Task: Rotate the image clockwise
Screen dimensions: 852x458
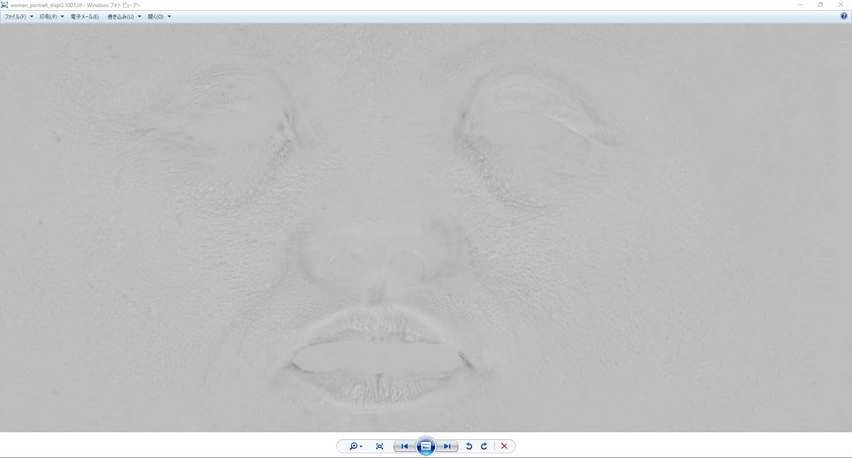Action: [484, 446]
